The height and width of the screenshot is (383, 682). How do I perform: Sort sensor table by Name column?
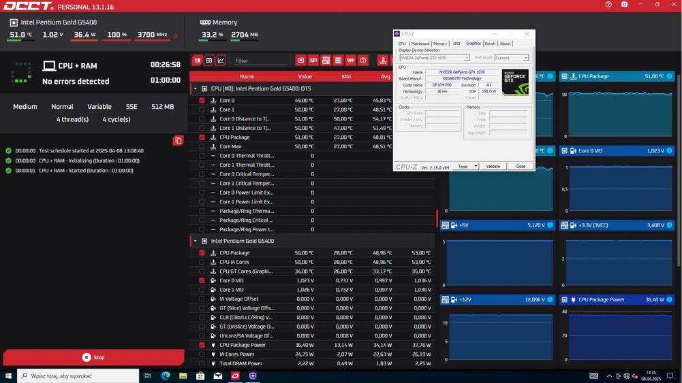(x=247, y=76)
